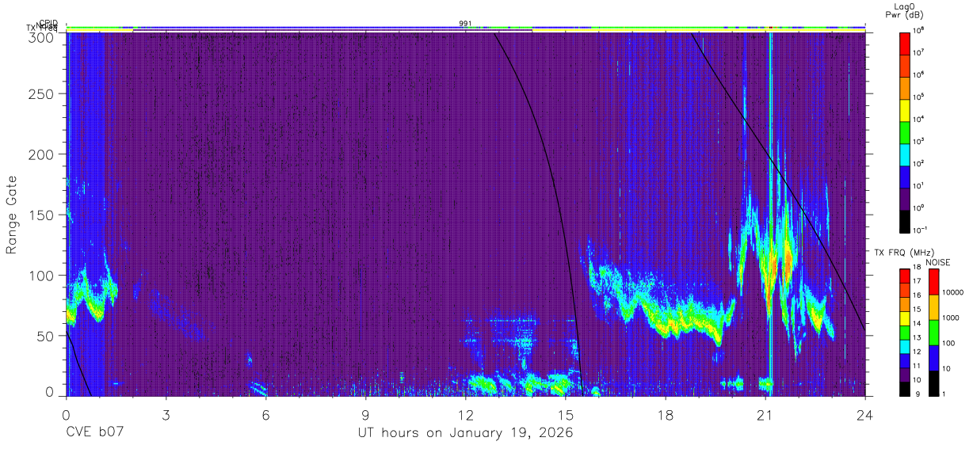This screenshot has height=449, width=973.
Task: Click the '991' CPID value above the plot
Action: tap(465, 23)
